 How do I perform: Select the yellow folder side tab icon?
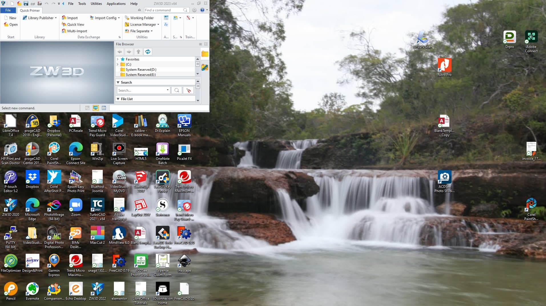pyautogui.click(x=205, y=54)
